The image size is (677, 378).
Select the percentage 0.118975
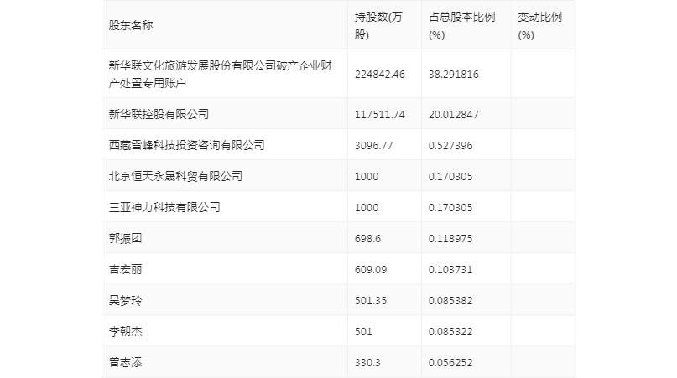450,239
